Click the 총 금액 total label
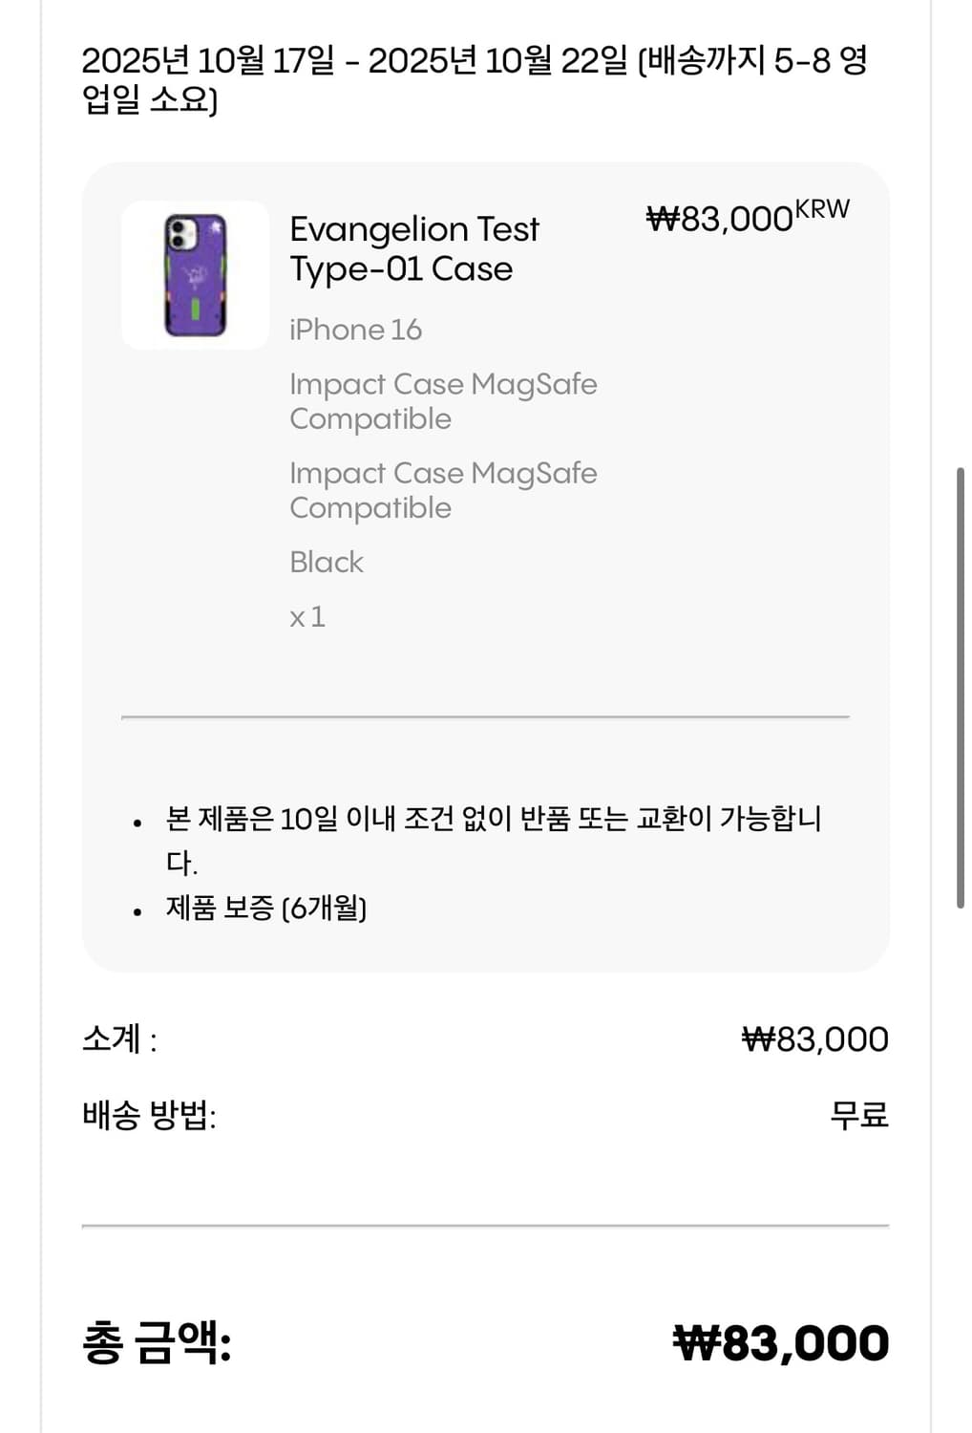972x1433 pixels. click(157, 1342)
